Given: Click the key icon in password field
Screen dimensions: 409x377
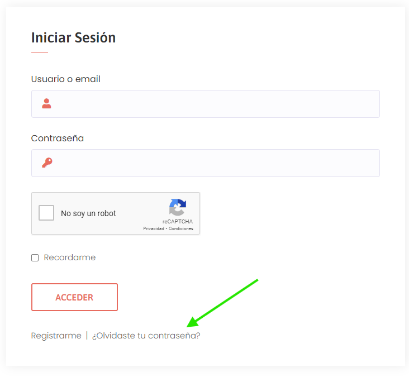Looking at the screenshot, I should click(47, 163).
